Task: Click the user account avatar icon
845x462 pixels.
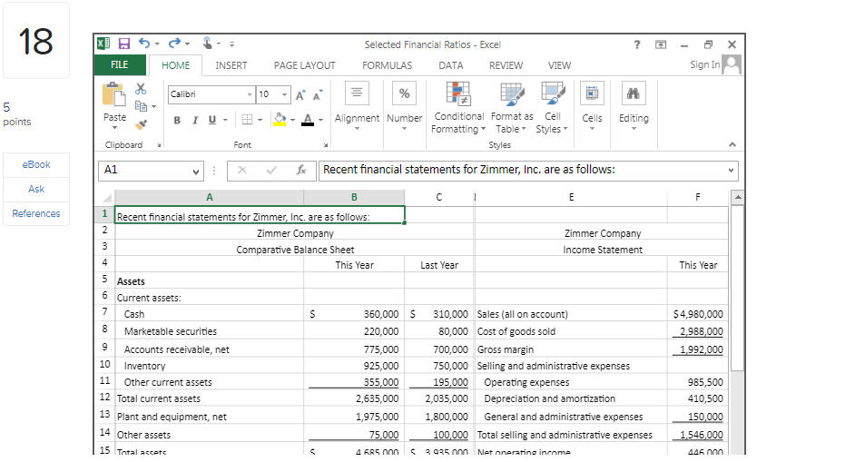Action: (732, 64)
